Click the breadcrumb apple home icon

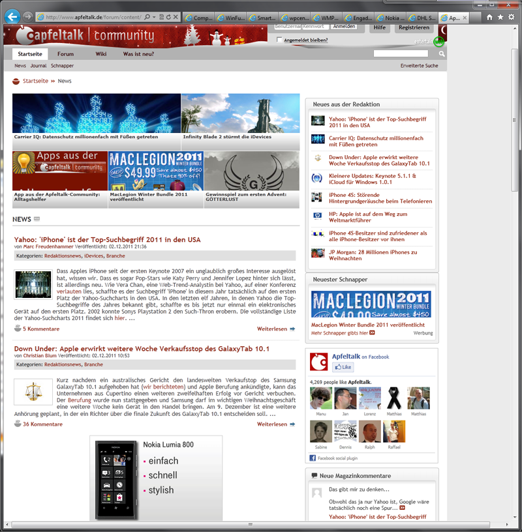16,81
